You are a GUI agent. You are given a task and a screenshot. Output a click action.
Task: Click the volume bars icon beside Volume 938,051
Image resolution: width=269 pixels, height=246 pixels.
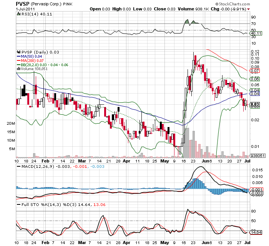tap(18, 69)
